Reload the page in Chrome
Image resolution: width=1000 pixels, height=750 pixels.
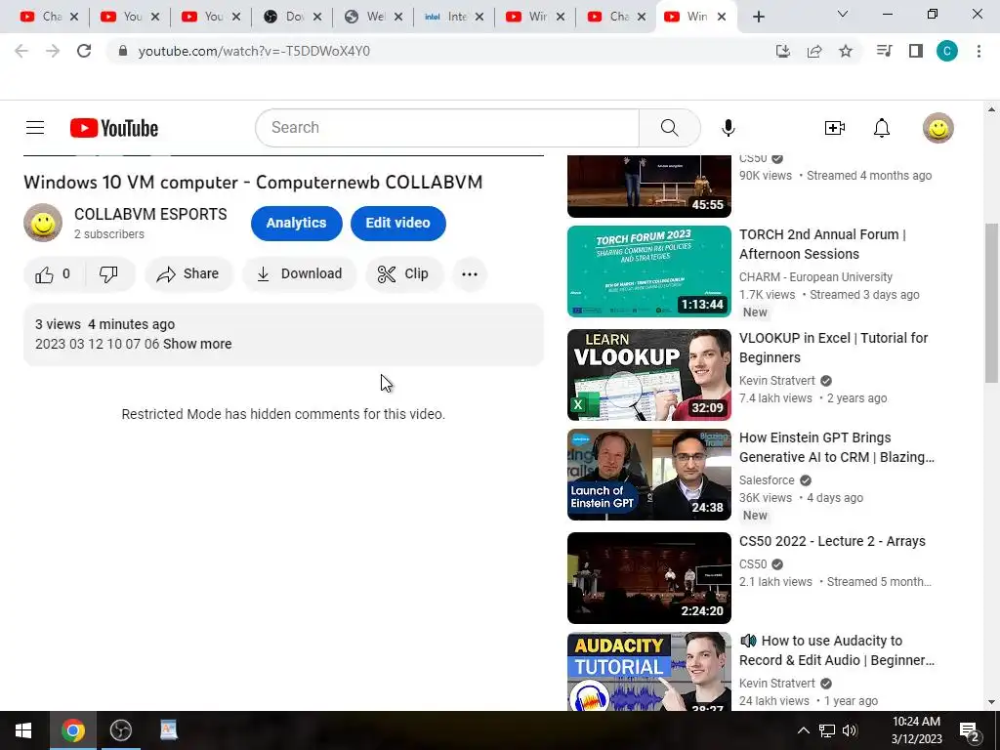coord(84,51)
